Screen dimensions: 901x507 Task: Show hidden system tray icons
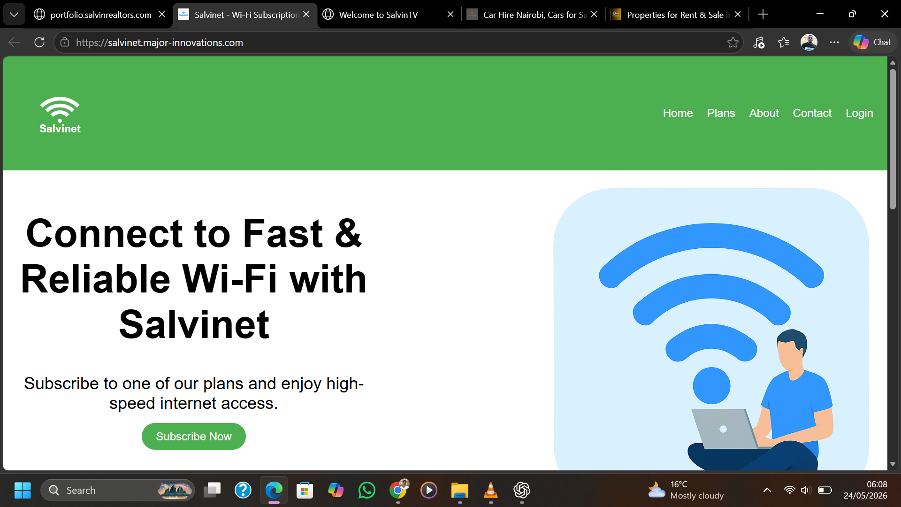(x=767, y=490)
